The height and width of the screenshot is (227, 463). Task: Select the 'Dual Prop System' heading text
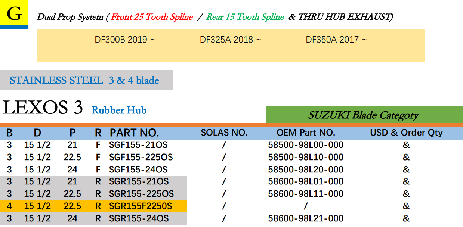pyautogui.click(x=70, y=17)
